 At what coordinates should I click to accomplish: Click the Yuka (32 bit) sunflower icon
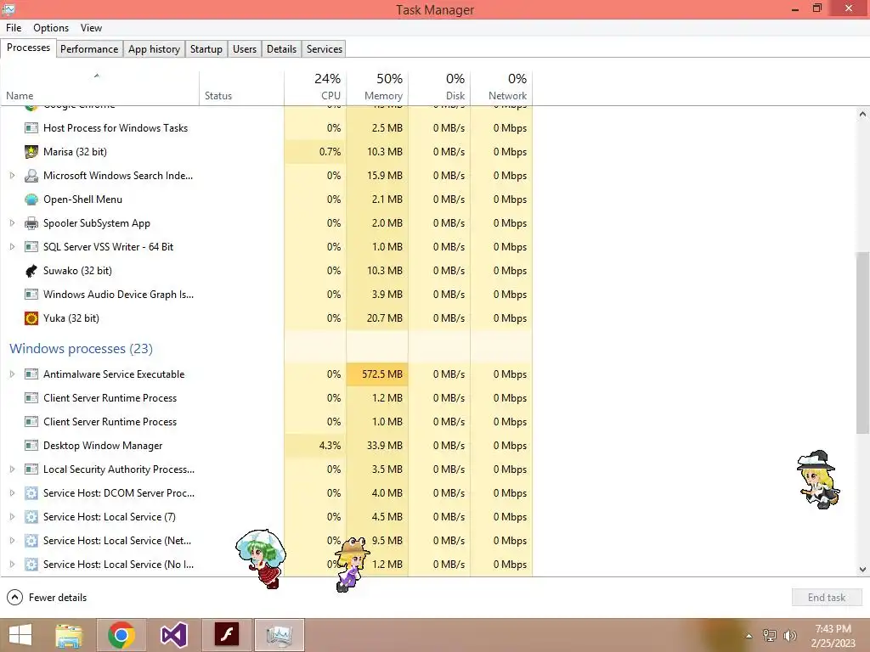pos(31,318)
